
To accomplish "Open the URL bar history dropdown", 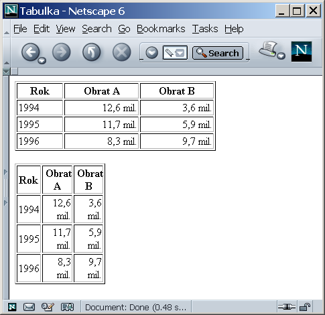I will tap(180, 53).
